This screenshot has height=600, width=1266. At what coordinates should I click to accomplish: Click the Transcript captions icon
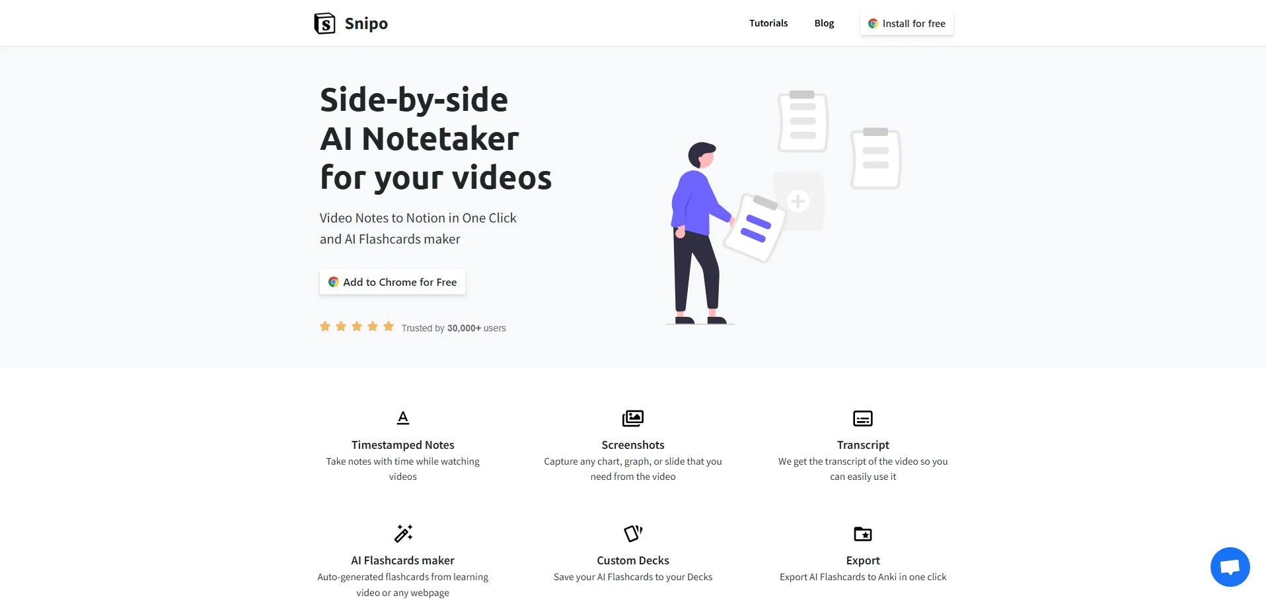(862, 418)
